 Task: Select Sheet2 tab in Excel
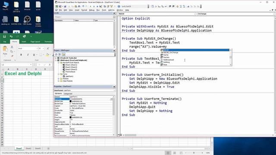point(28,149)
